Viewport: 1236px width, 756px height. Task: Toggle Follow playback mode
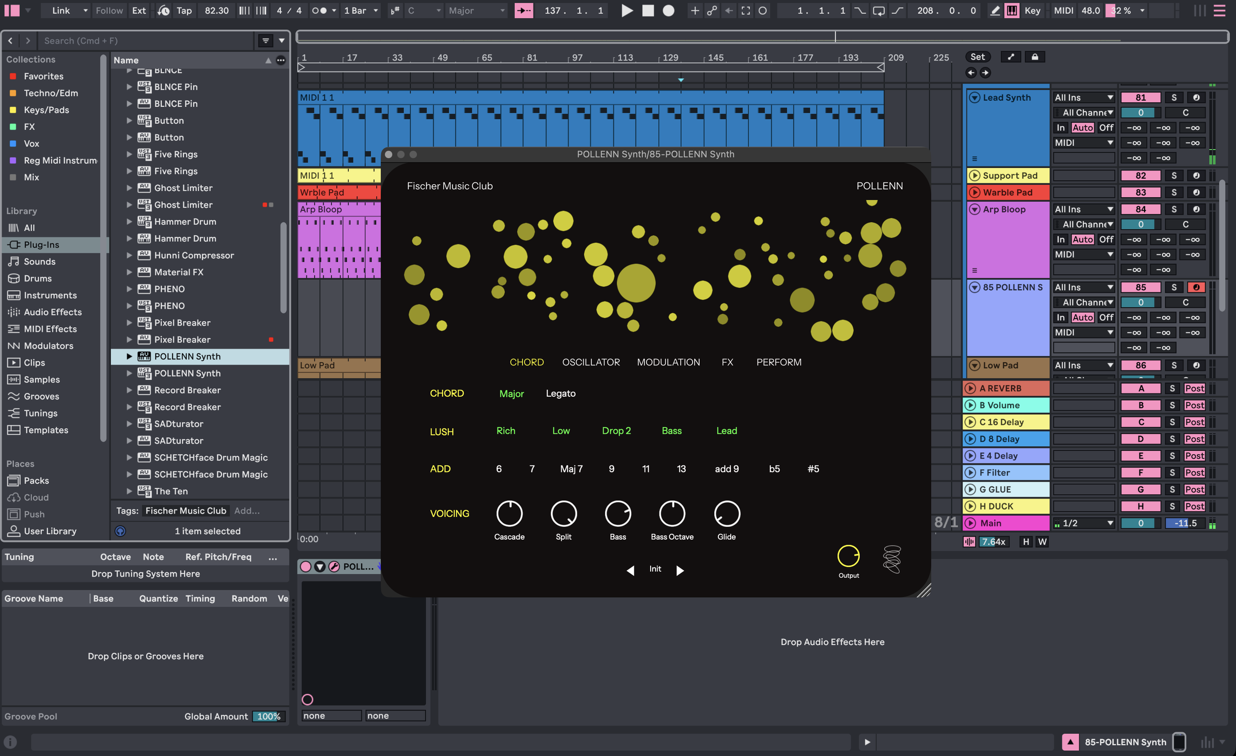pos(109,10)
